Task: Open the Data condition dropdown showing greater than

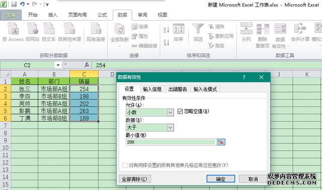Action: [170, 128]
